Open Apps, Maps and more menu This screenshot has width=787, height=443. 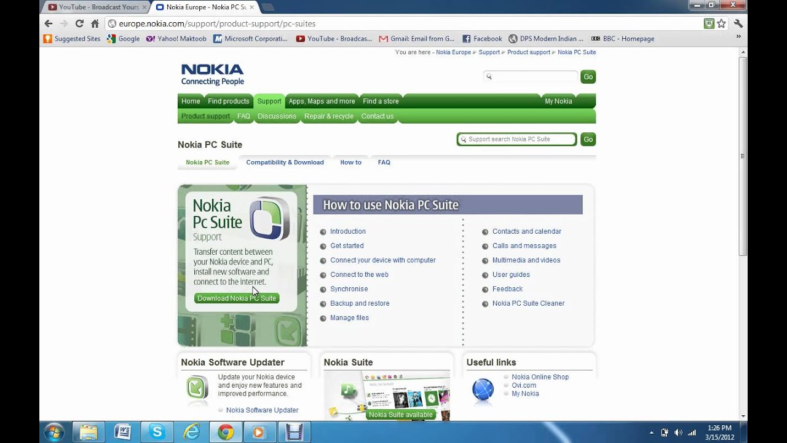(322, 101)
